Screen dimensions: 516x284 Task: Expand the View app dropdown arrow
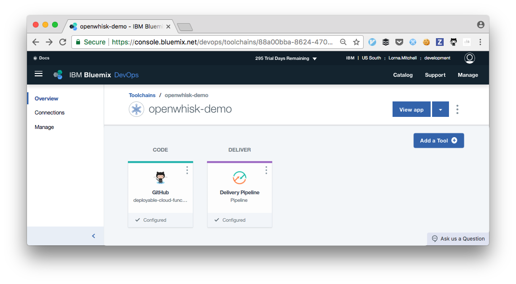pyautogui.click(x=440, y=109)
